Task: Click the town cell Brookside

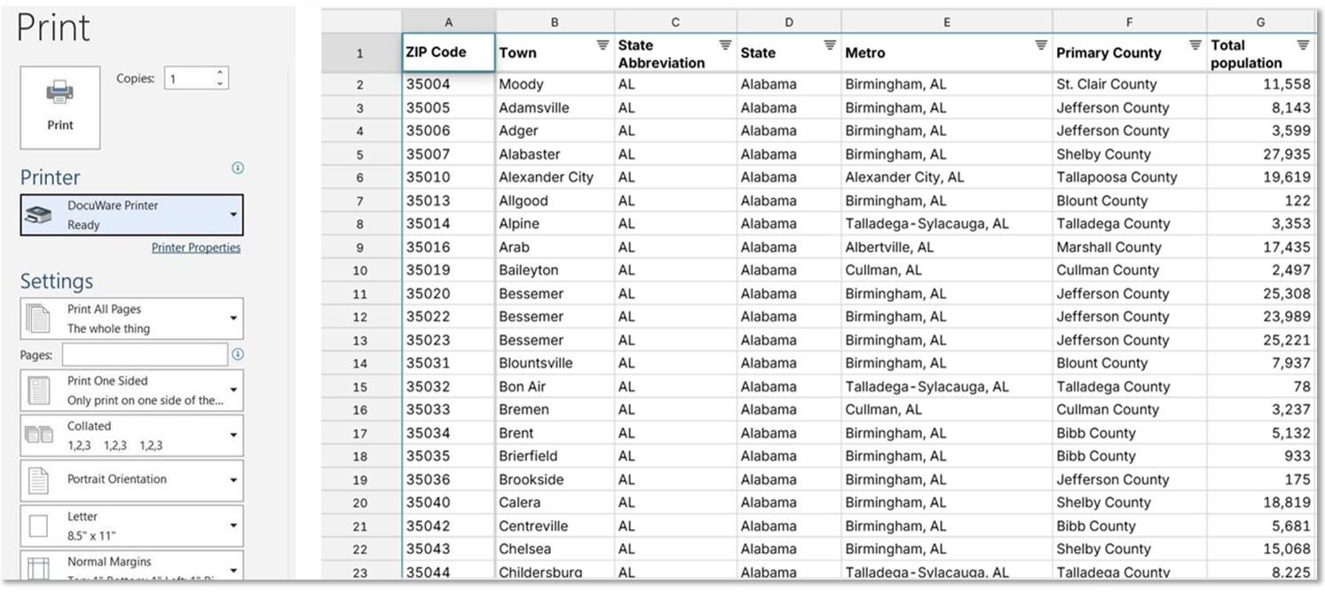Action: pos(555,479)
